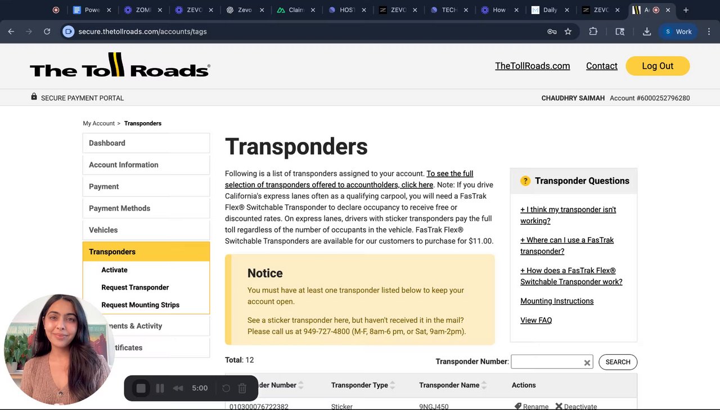Click the SEARCH button
The image size is (720, 410).
pos(618,362)
